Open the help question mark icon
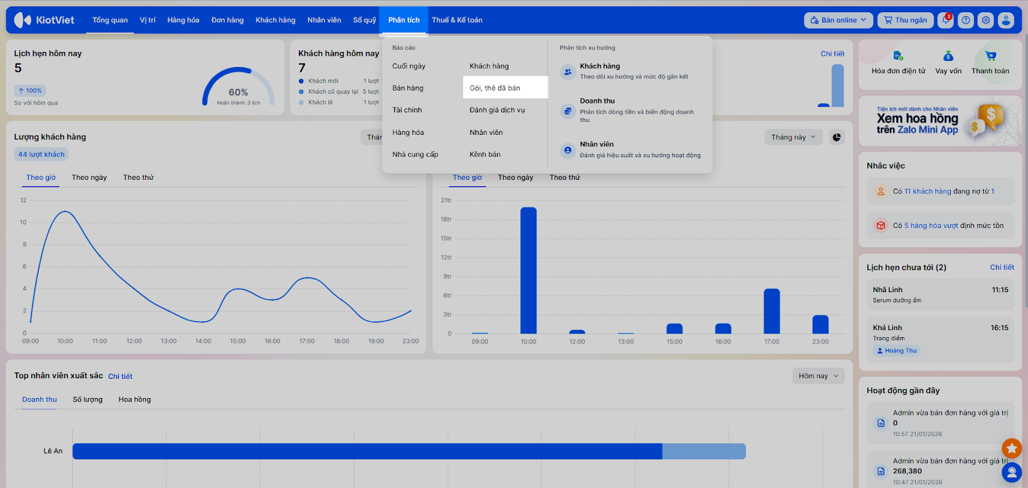The image size is (1028, 488). [x=966, y=20]
